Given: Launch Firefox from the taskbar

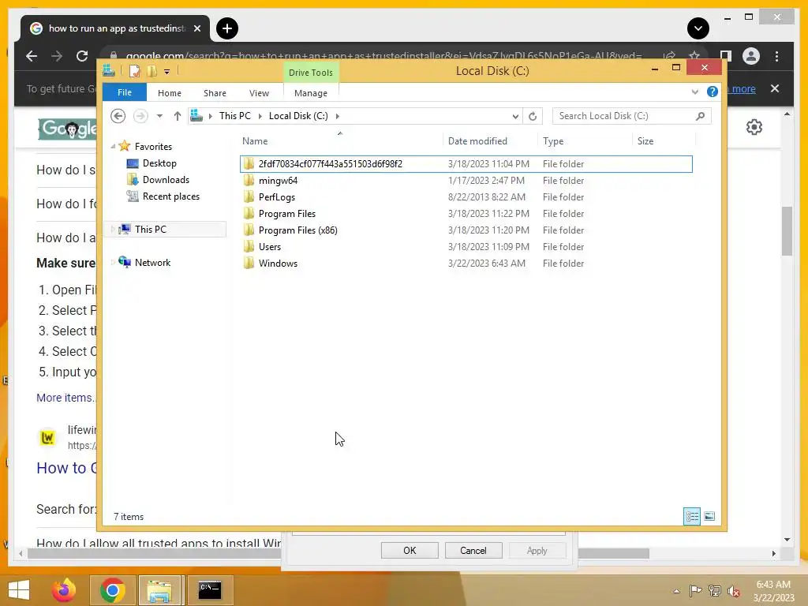Looking at the screenshot, I should (x=64, y=590).
